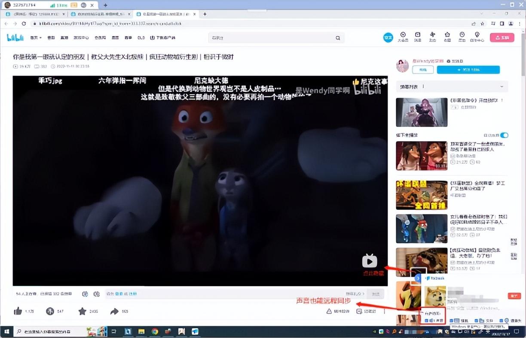526x338 pixels.
Task: Click the Windows taskbar search box
Action: click(x=59, y=332)
